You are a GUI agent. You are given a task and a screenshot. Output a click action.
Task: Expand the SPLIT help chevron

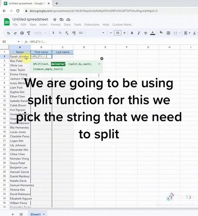99,64
